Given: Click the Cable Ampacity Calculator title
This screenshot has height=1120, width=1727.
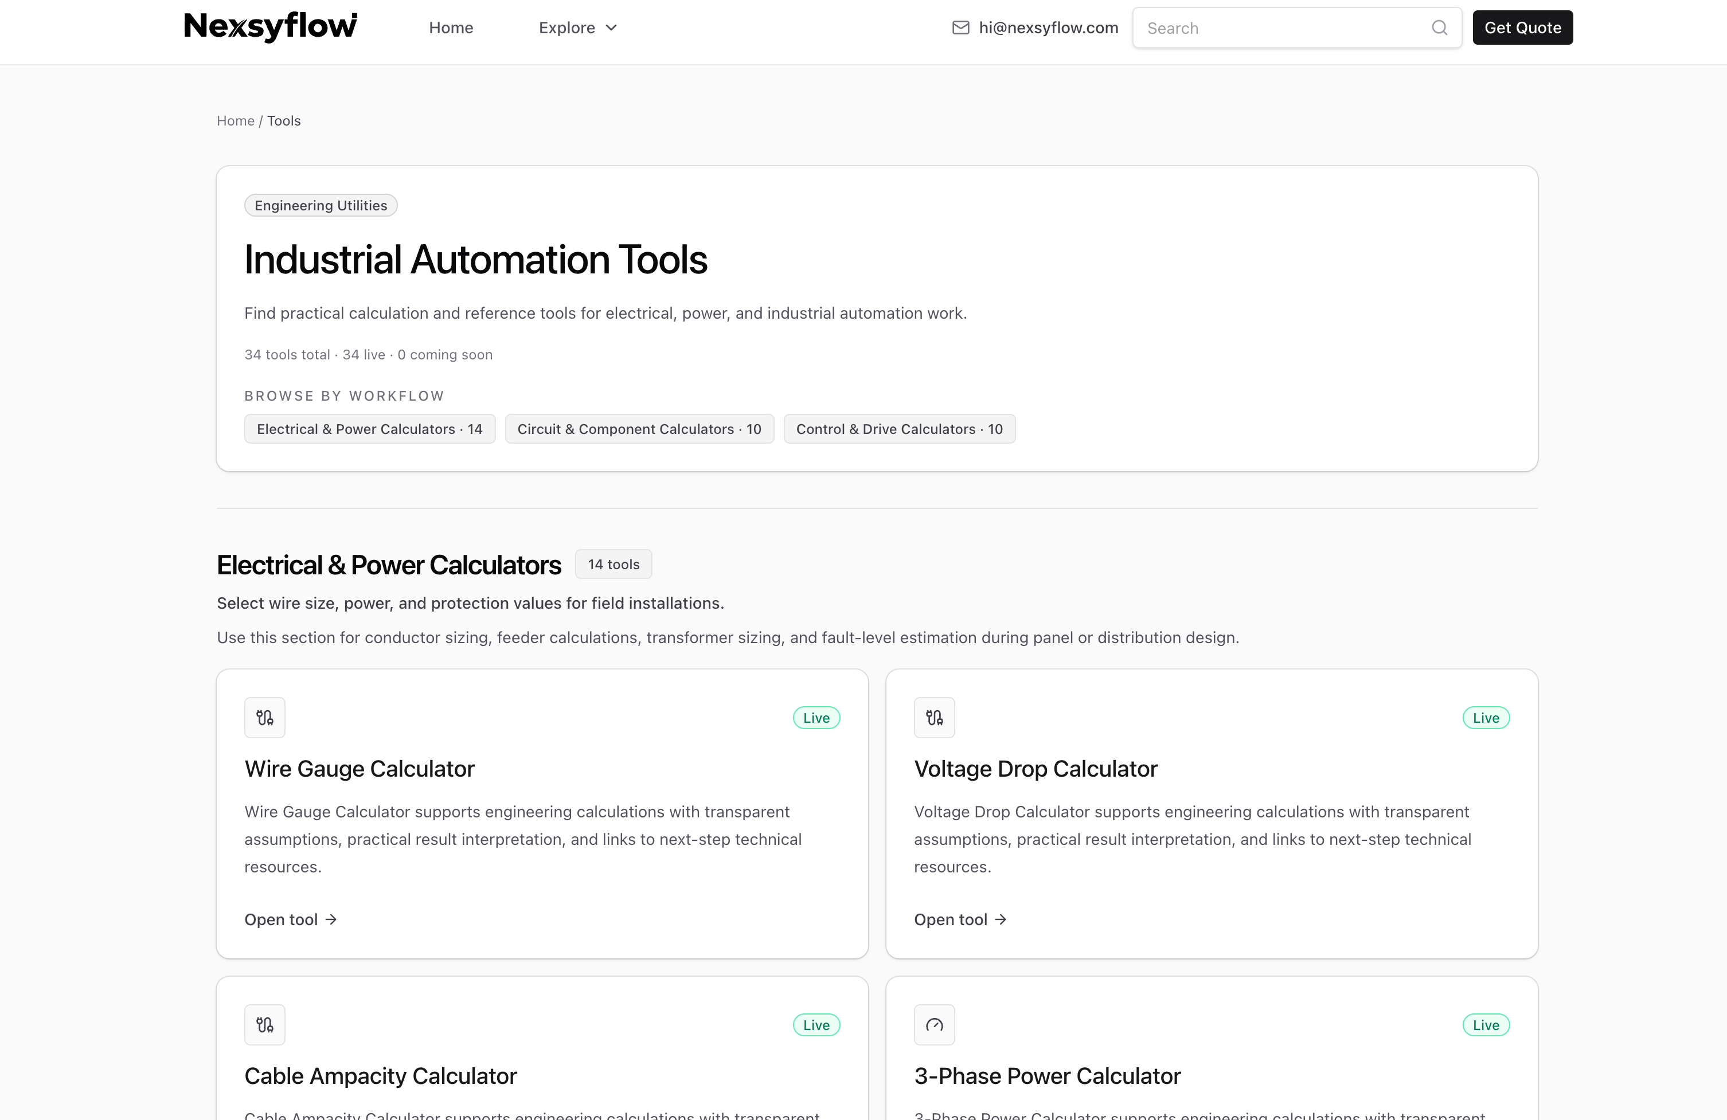Looking at the screenshot, I should click(380, 1075).
